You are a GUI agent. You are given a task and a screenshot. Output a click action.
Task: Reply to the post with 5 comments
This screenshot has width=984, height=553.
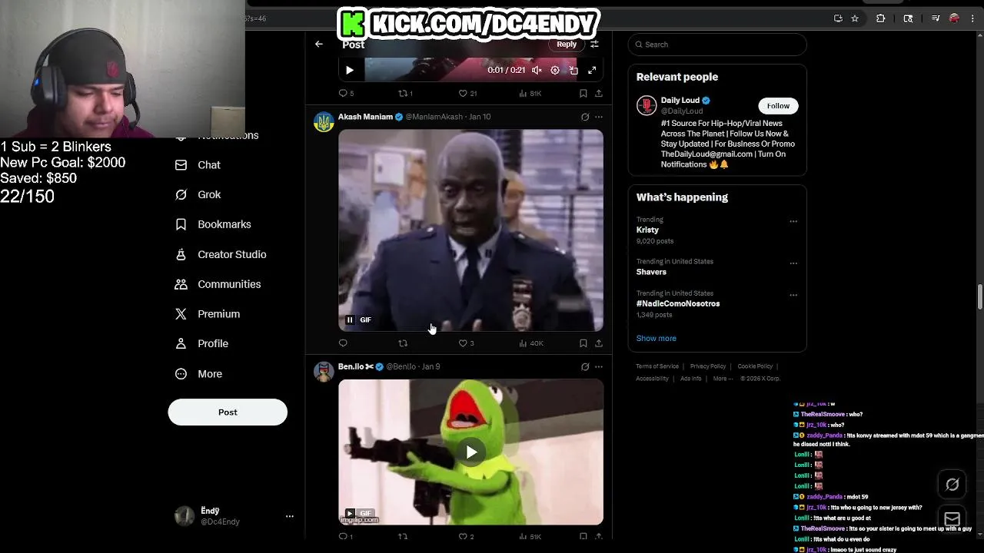click(x=346, y=93)
